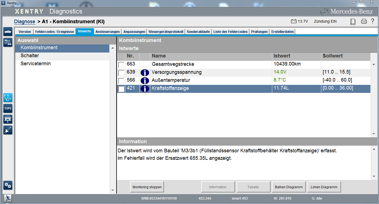Image resolution: width=379 pixels, height=204 pixels.
Task: Open Liste der Fehlercodes tab
Action: (x=230, y=32)
